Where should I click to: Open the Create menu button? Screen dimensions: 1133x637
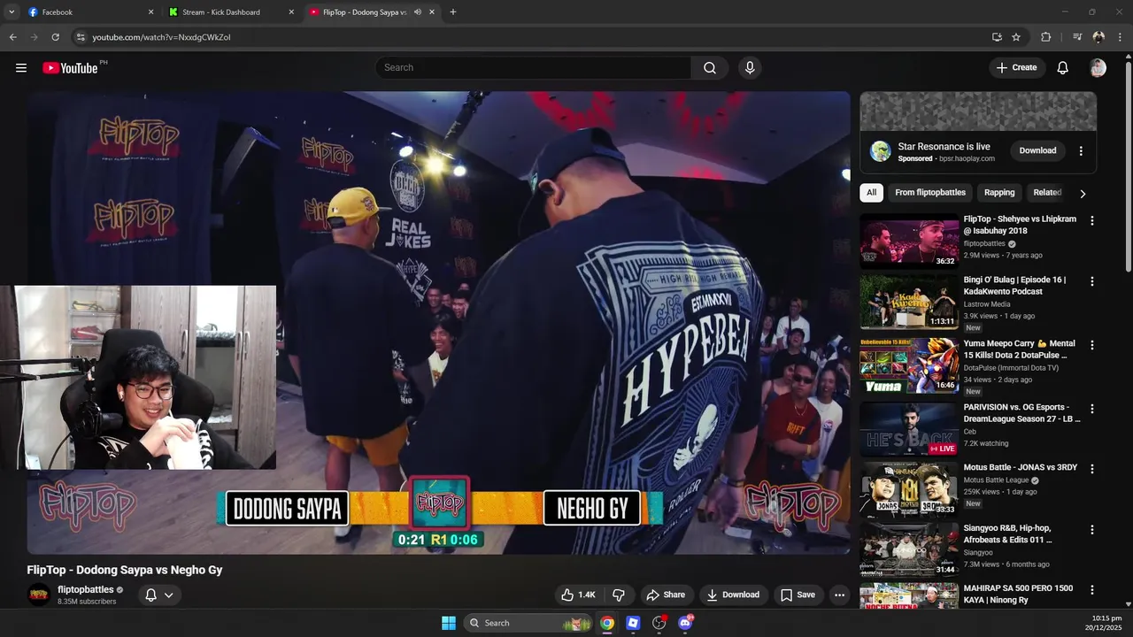pyautogui.click(x=1017, y=68)
